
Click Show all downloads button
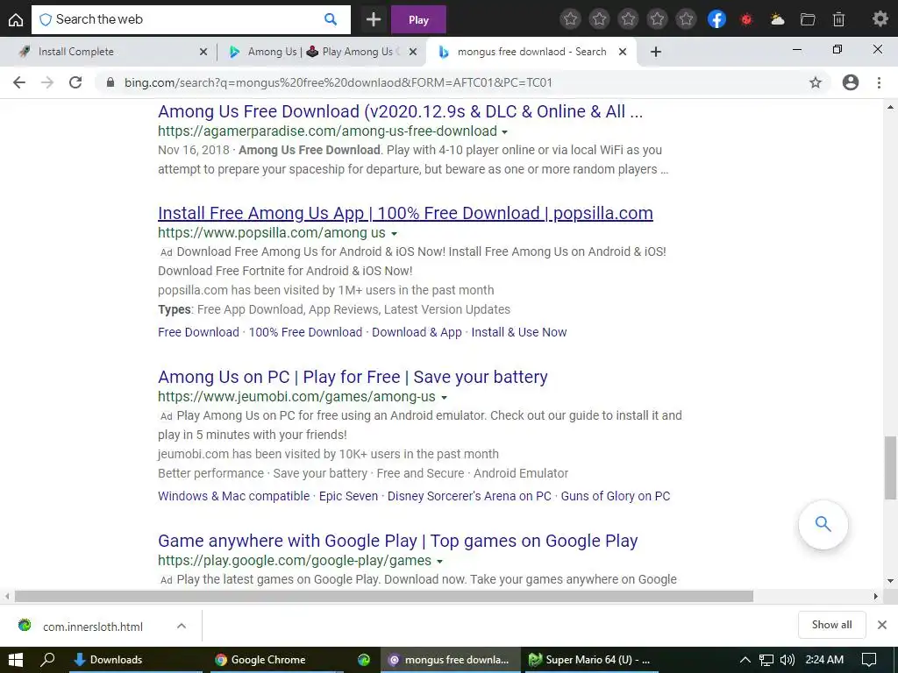pos(831,624)
